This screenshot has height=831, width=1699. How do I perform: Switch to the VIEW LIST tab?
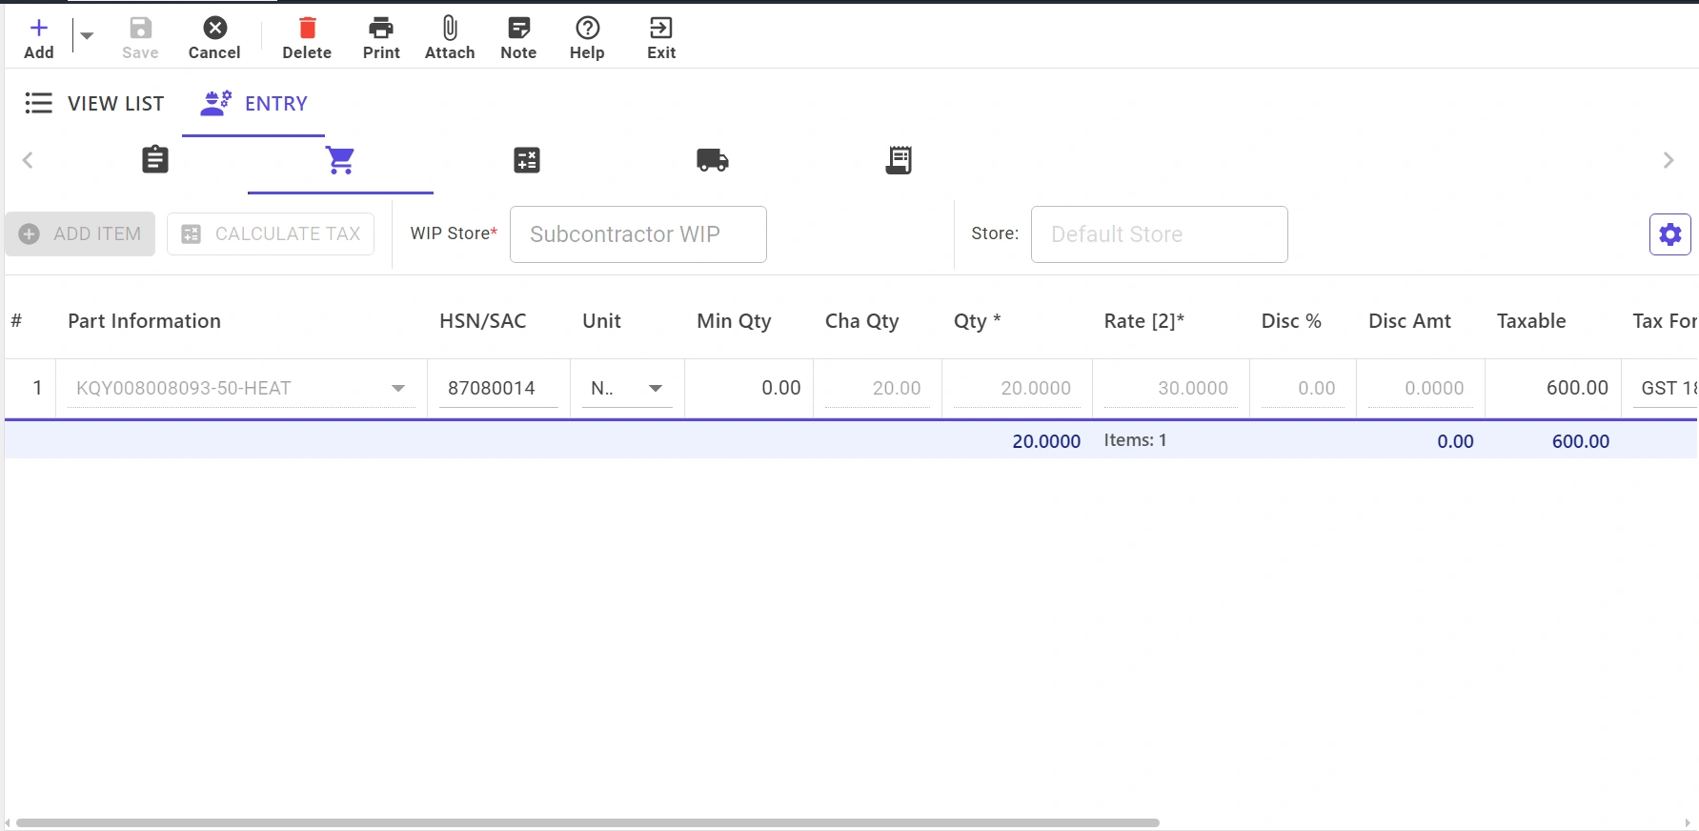94,103
